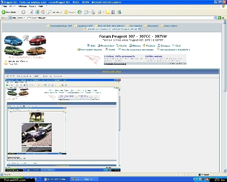Stop page loading with the red X icon
Screen dimensions: 227x182
click(x=31, y=12)
